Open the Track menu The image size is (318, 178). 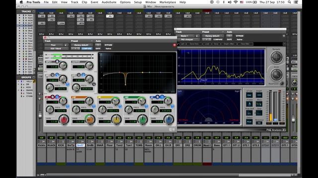75,2
